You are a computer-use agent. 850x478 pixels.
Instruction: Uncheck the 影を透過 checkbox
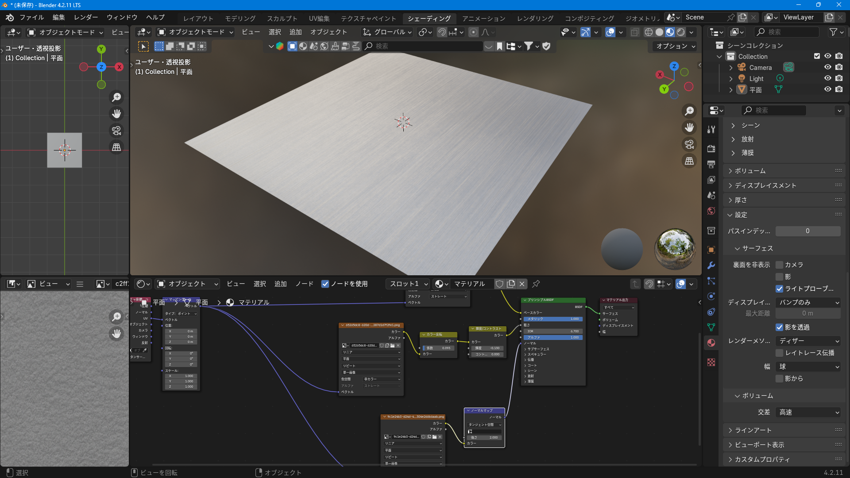780,328
